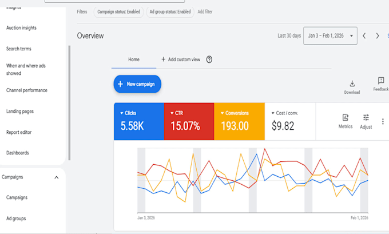Open the Metrics chart icon
The image size is (389, 234).
click(346, 117)
